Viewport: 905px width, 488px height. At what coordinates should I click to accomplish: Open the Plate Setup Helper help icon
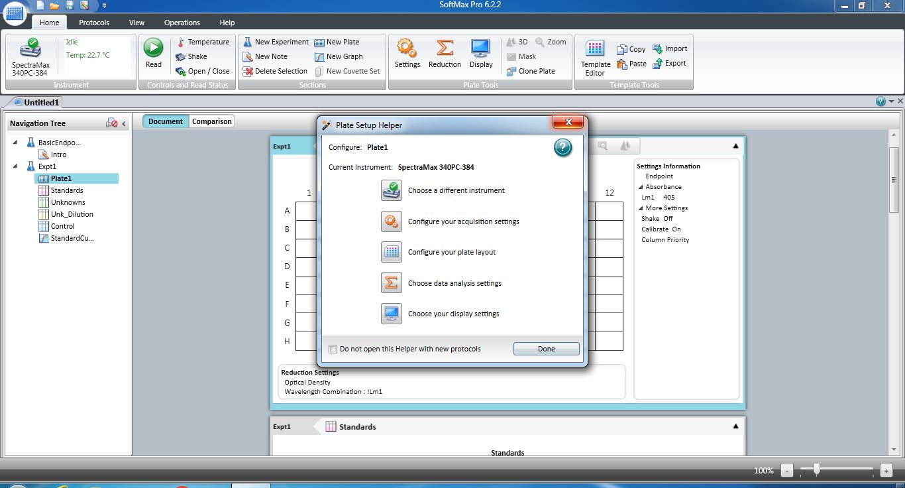562,148
